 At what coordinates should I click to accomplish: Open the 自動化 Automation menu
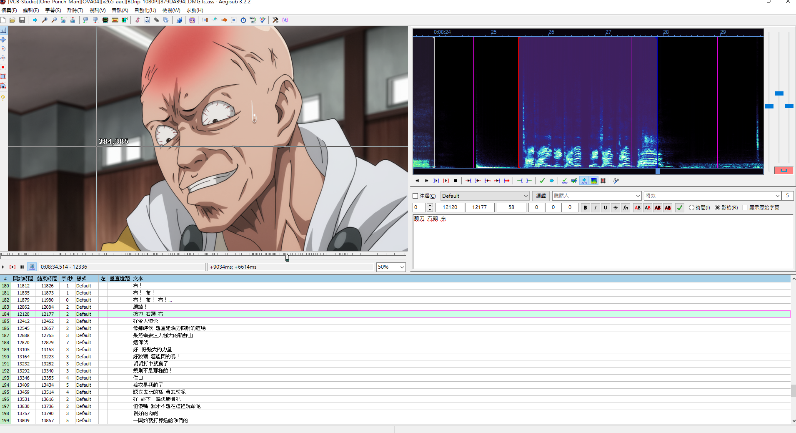pos(145,10)
